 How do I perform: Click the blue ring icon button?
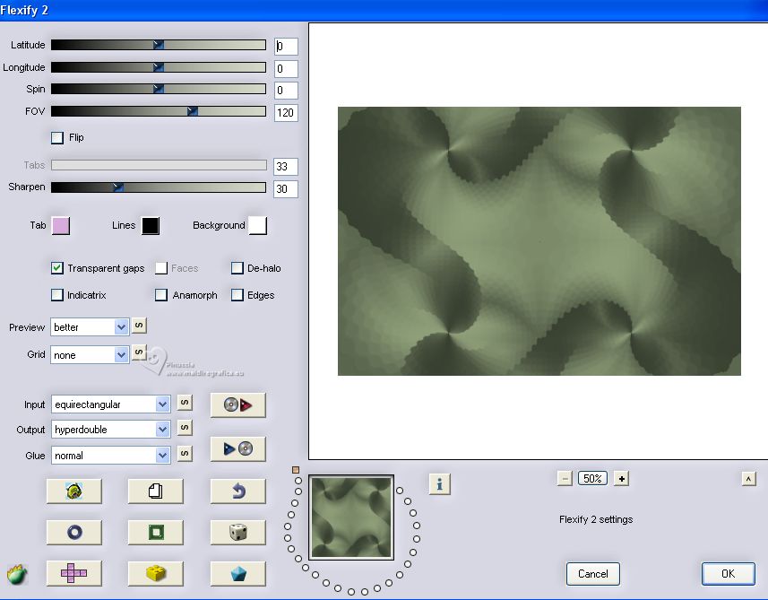tap(73, 532)
